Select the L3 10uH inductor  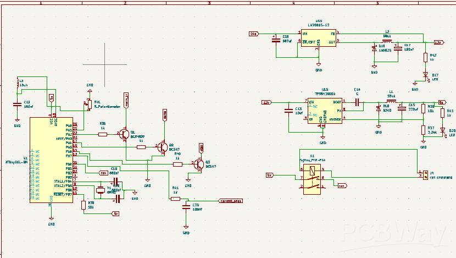click(x=17, y=84)
